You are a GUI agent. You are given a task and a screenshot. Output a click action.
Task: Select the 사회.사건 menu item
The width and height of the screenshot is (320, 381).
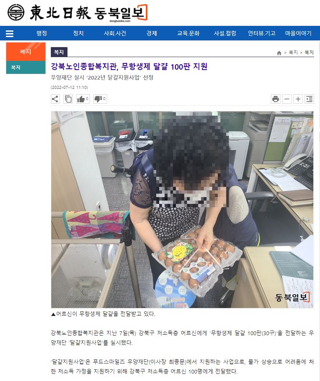tap(115, 33)
